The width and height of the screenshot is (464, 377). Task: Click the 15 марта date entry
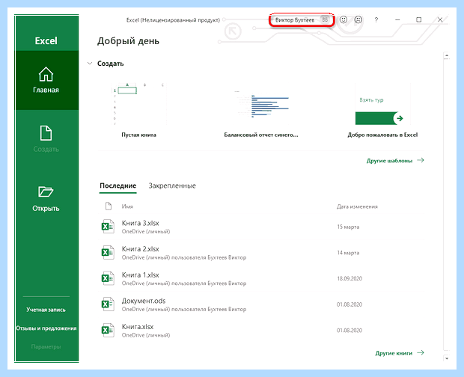[348, 227]
